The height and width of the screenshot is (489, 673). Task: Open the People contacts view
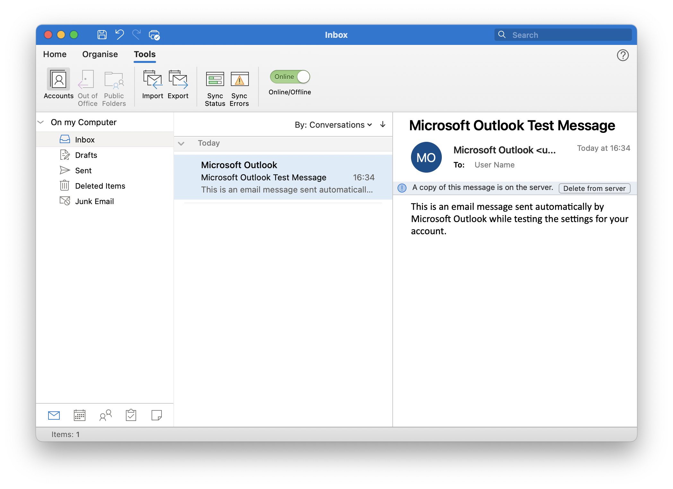pyautogui.click(x=105, y=415)
